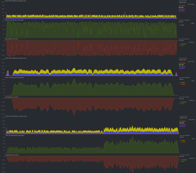The width and height of the screenshot is (196, 173).
Task: Toggle received series in top net.net legend
Action: [x=183, y=44]
